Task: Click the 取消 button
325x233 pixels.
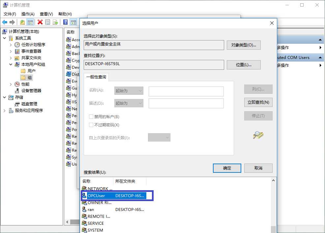Action: pyautogui.click(x=258, y=168)
